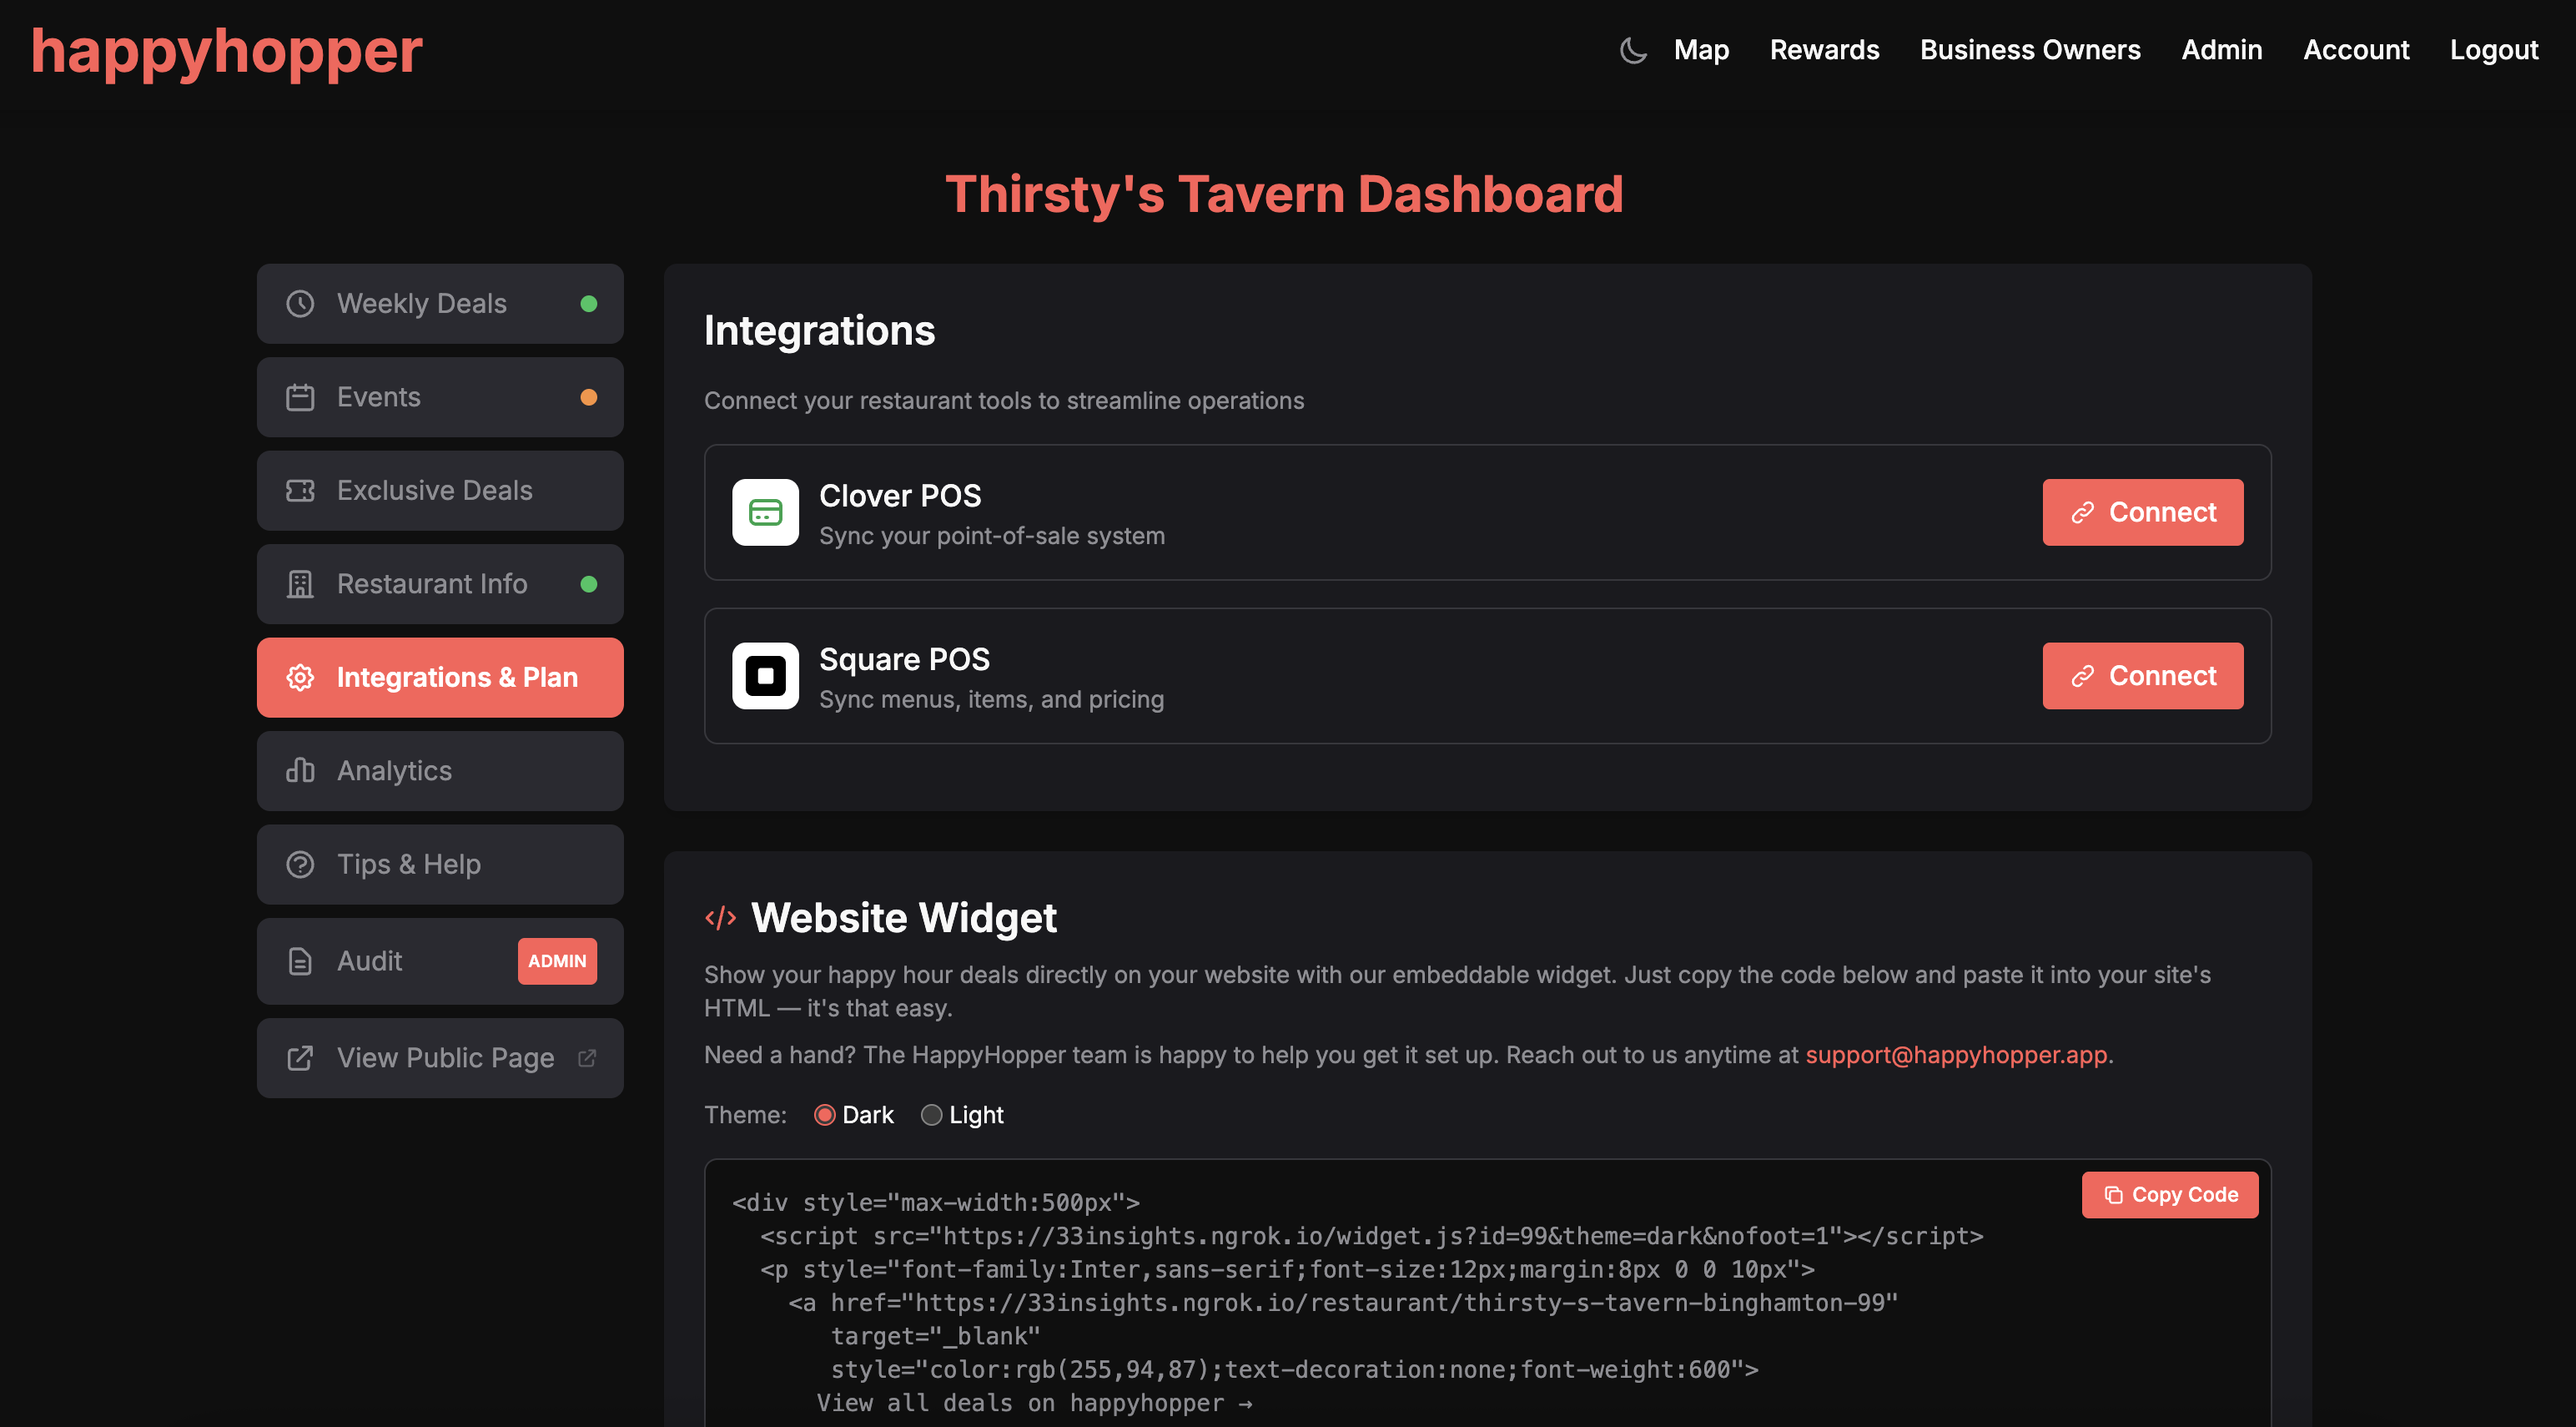This screenshot has height=1427, width=2576.
Task: Click the ADMIN badge on Audit
Action: click(x=557, y=961)
